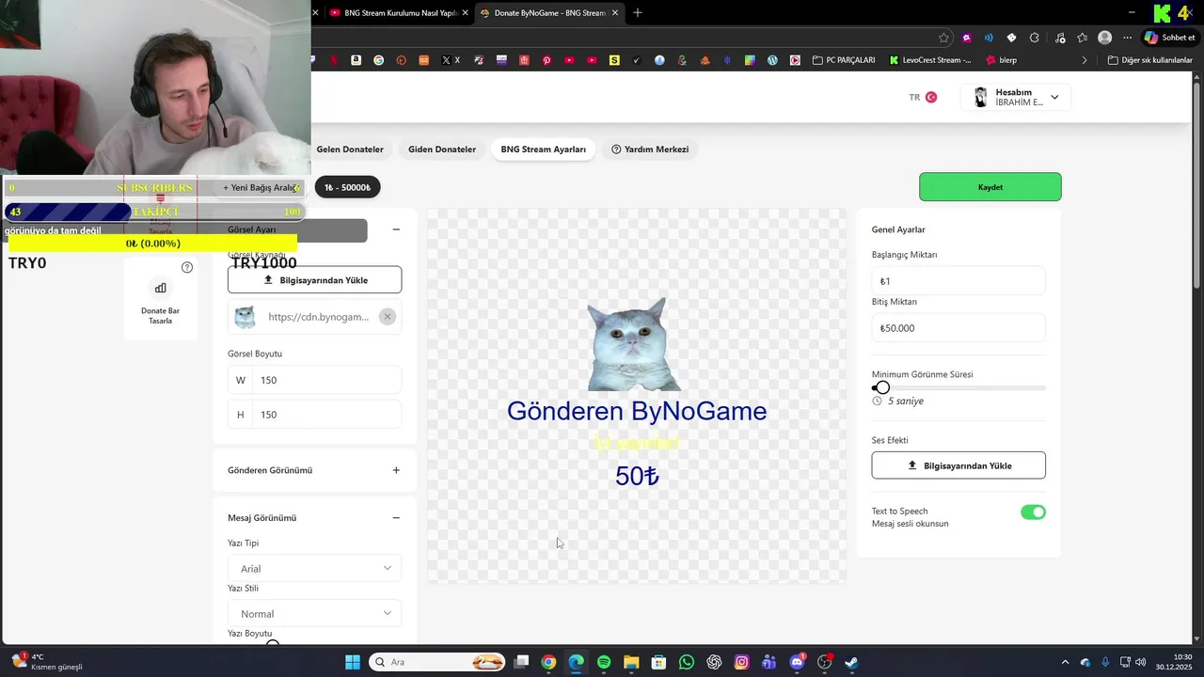Open a new browser tab
The width and height of the screenshot is (1204, 677).
point(638,12)
